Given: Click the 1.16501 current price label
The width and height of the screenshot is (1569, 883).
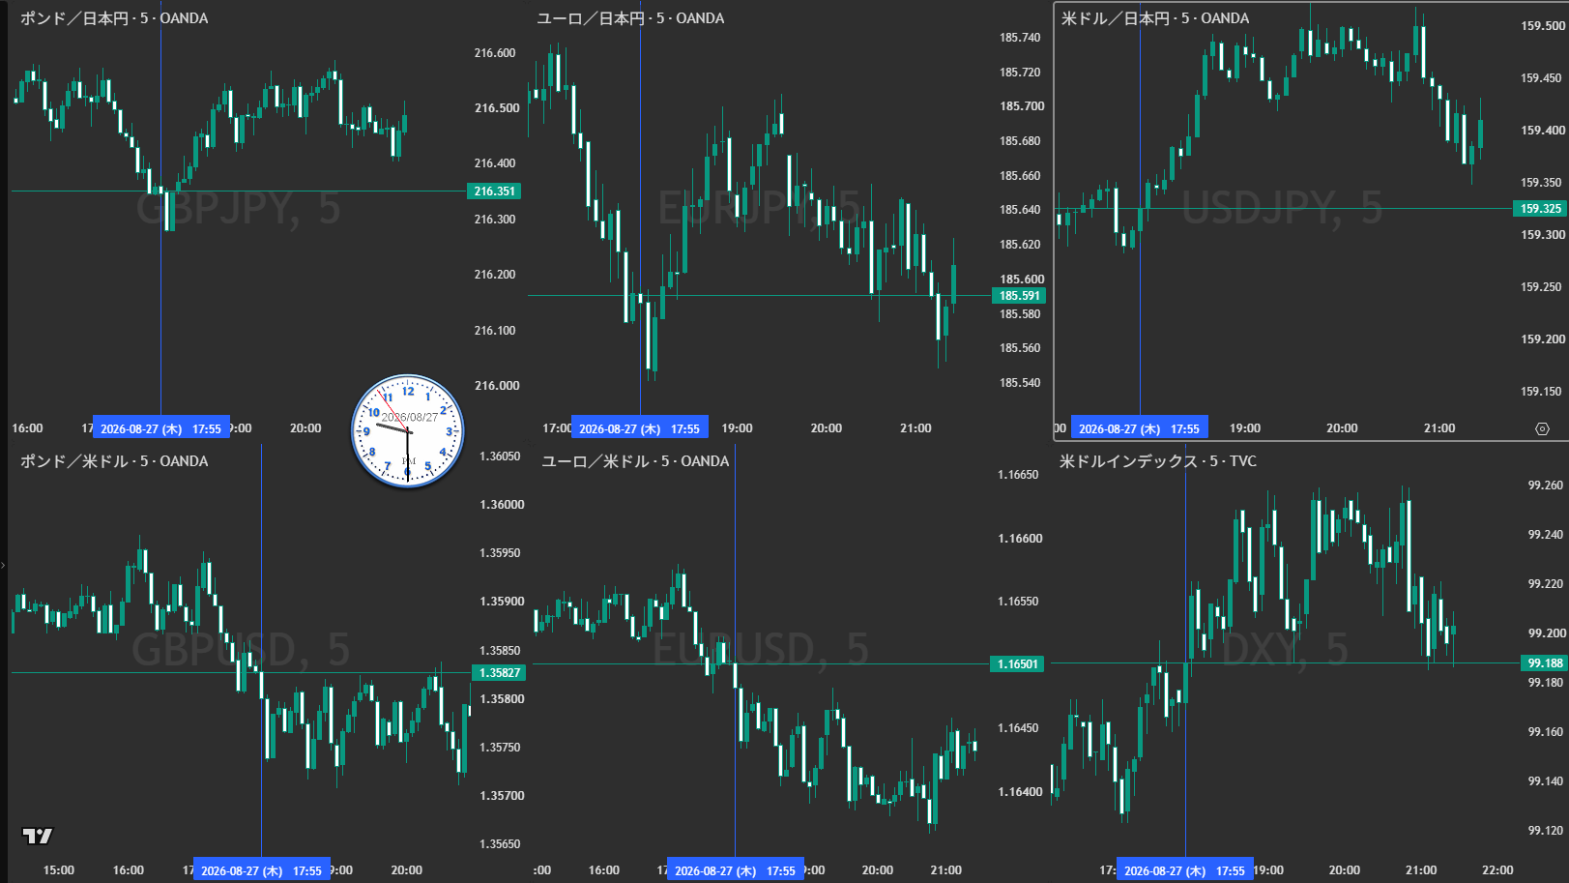Looking at the screenshot, I should 1017,664.
